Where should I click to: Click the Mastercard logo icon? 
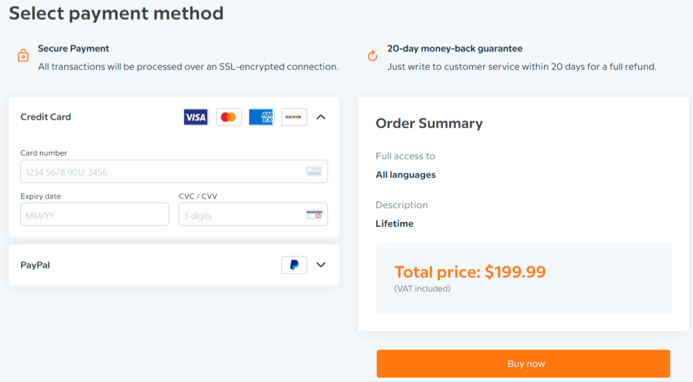(x=229, y=117)
